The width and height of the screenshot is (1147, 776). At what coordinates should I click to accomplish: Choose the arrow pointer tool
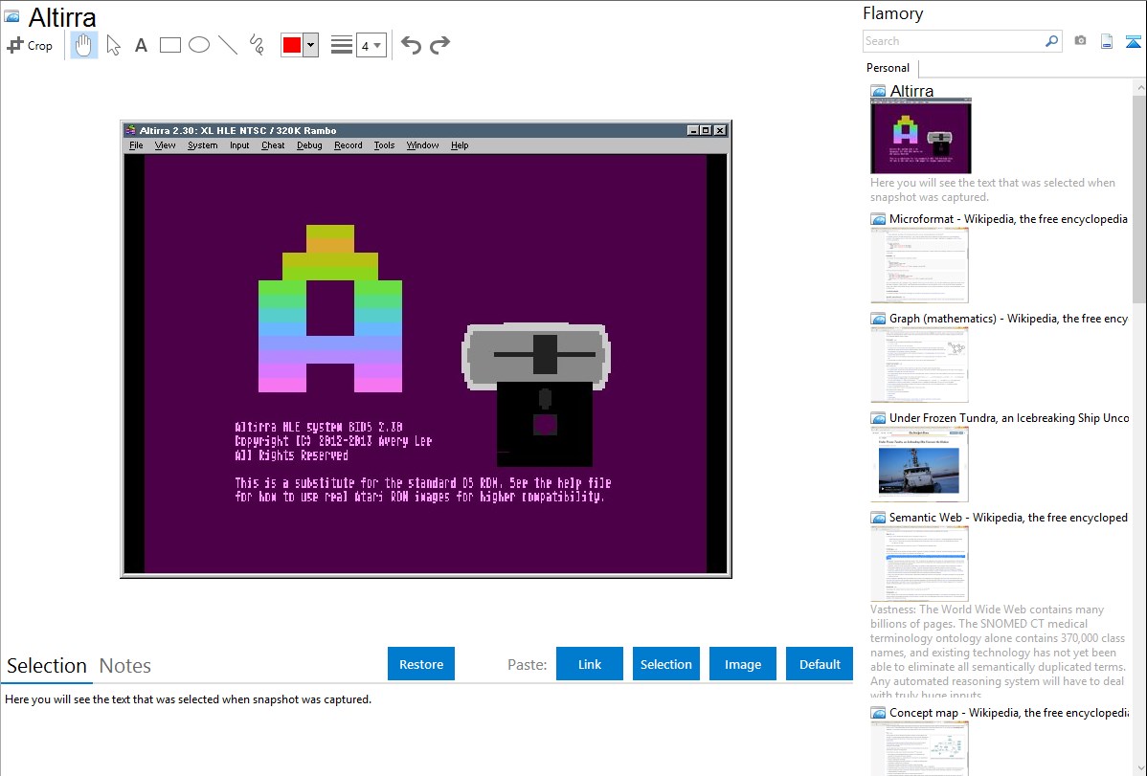114,45
